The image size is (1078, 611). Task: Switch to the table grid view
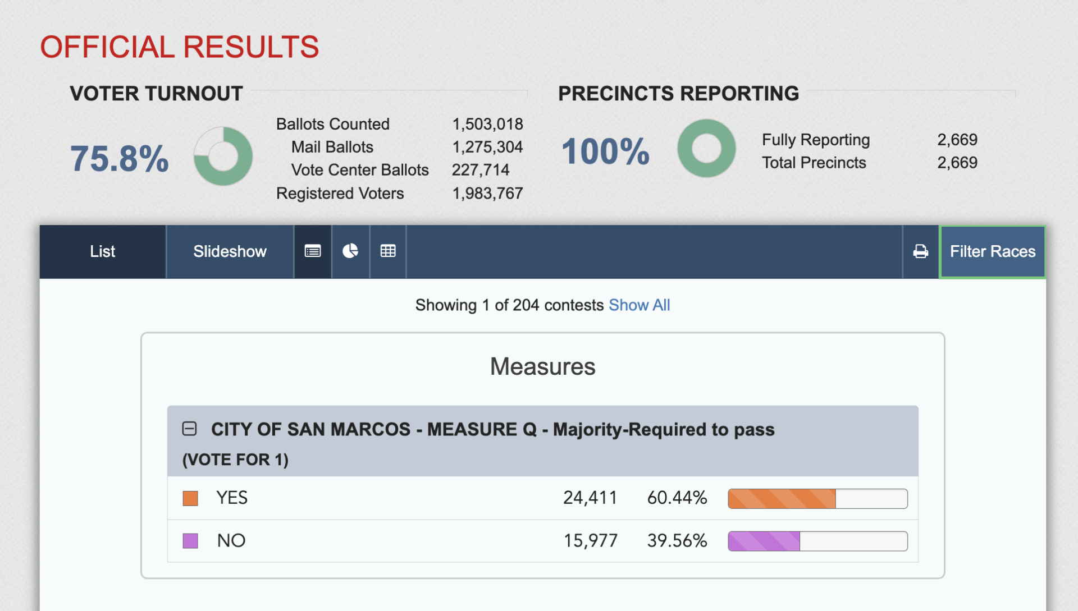click(x=387, y=251)
